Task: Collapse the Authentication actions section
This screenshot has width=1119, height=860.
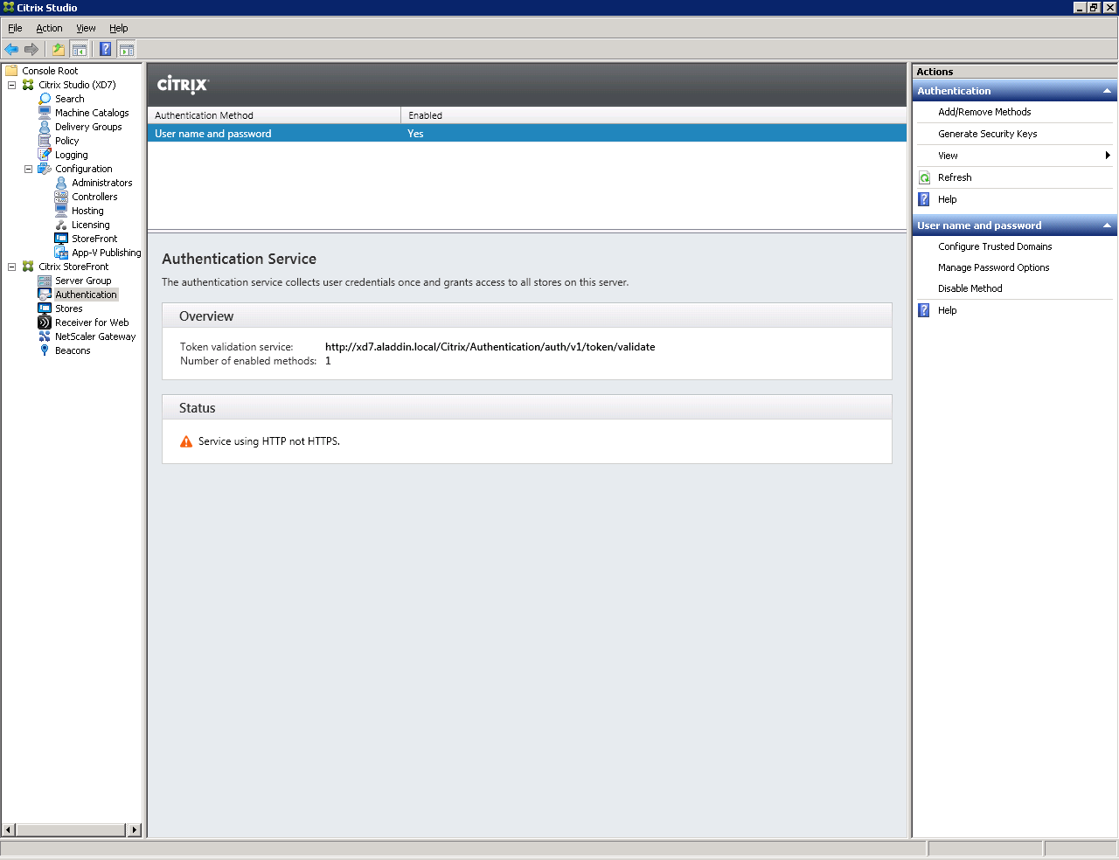Action: click(x=1107, y=91)
